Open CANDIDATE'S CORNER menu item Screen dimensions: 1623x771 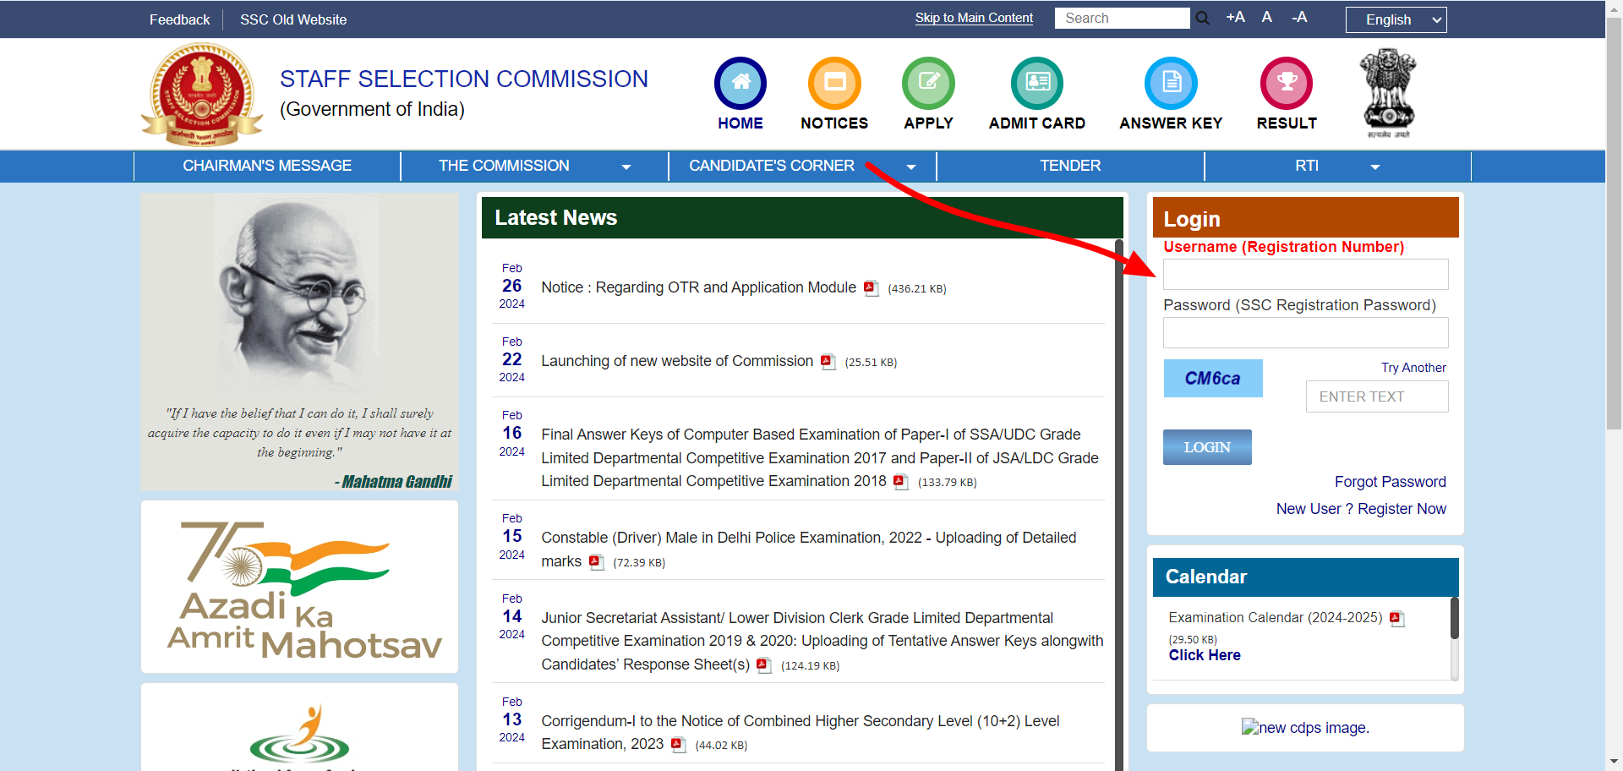click(x=772, y=166)
